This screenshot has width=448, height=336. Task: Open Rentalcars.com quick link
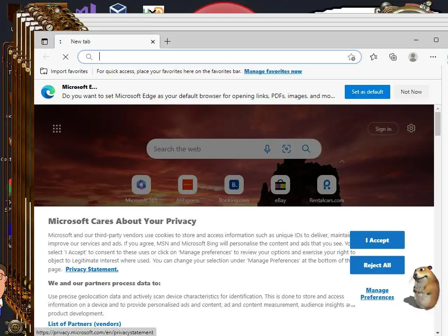pos(326,189)
